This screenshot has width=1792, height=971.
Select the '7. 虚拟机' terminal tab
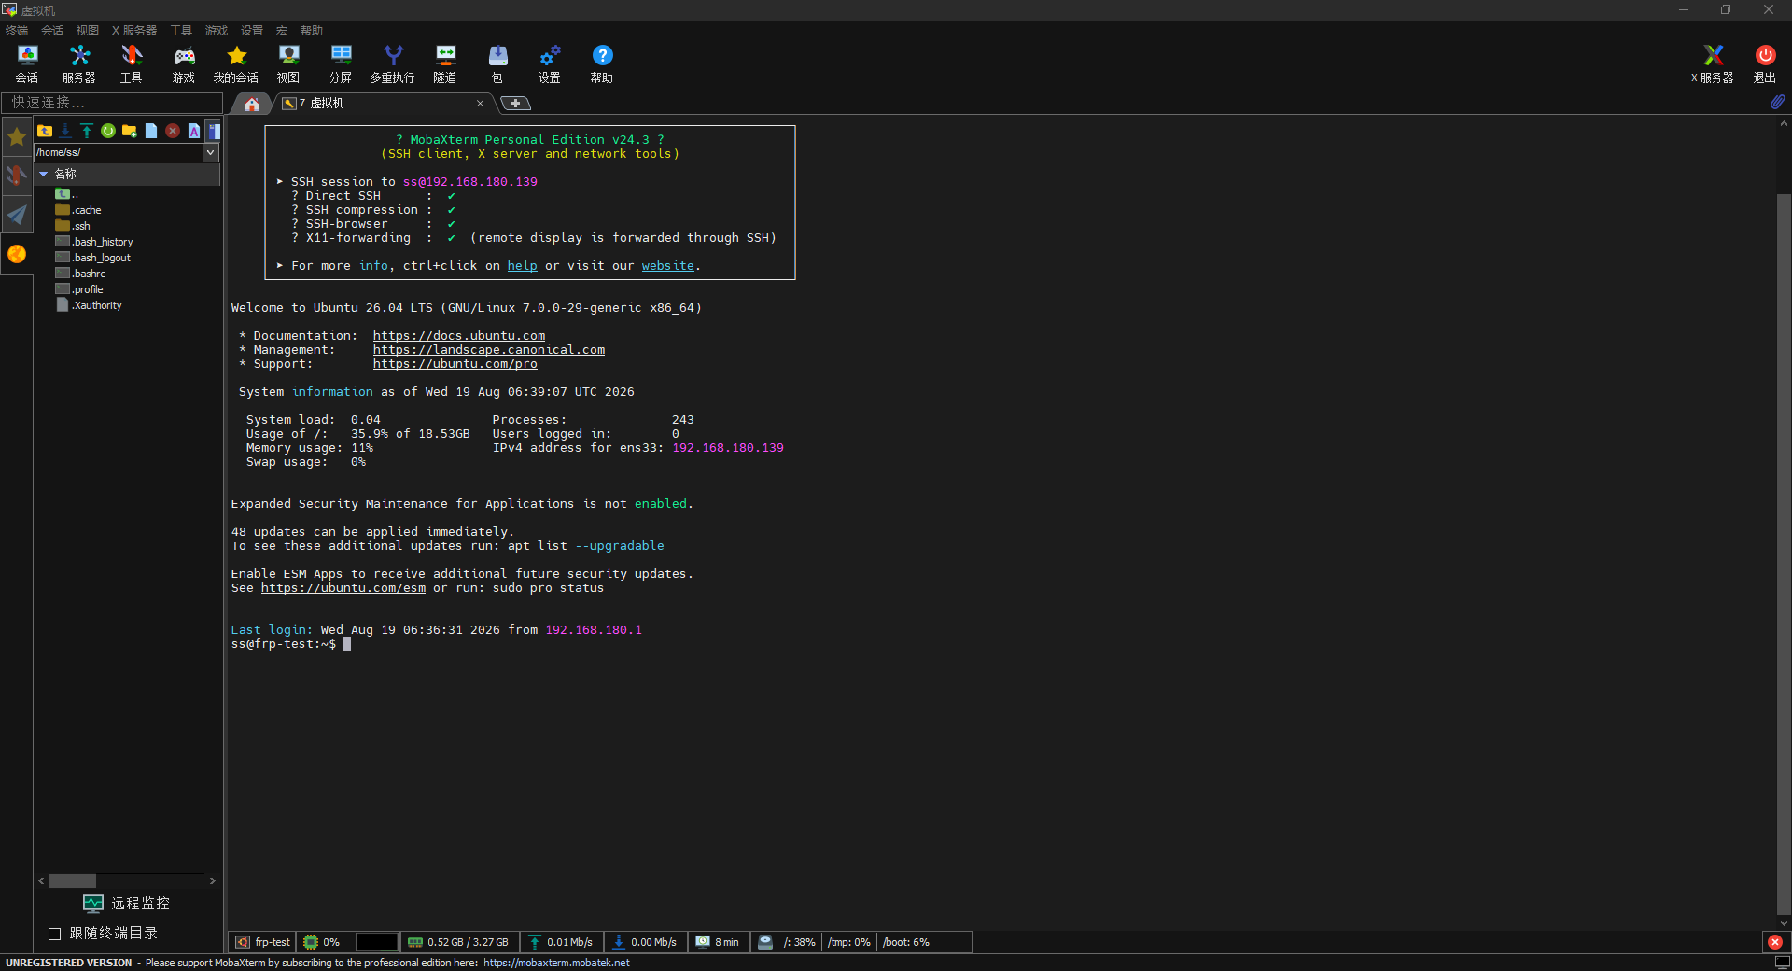tap(383, 104)
